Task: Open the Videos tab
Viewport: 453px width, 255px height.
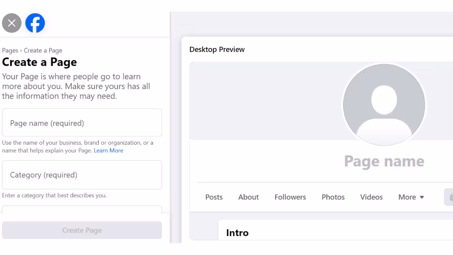Action: click(371, 197)
